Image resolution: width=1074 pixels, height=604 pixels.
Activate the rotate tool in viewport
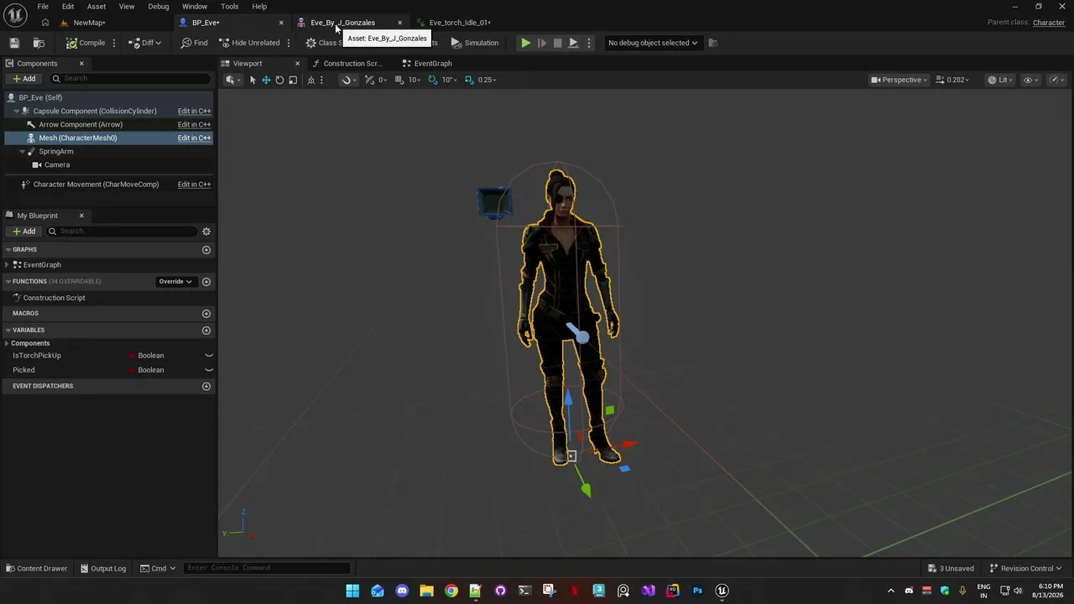click(x=279, y=80)
